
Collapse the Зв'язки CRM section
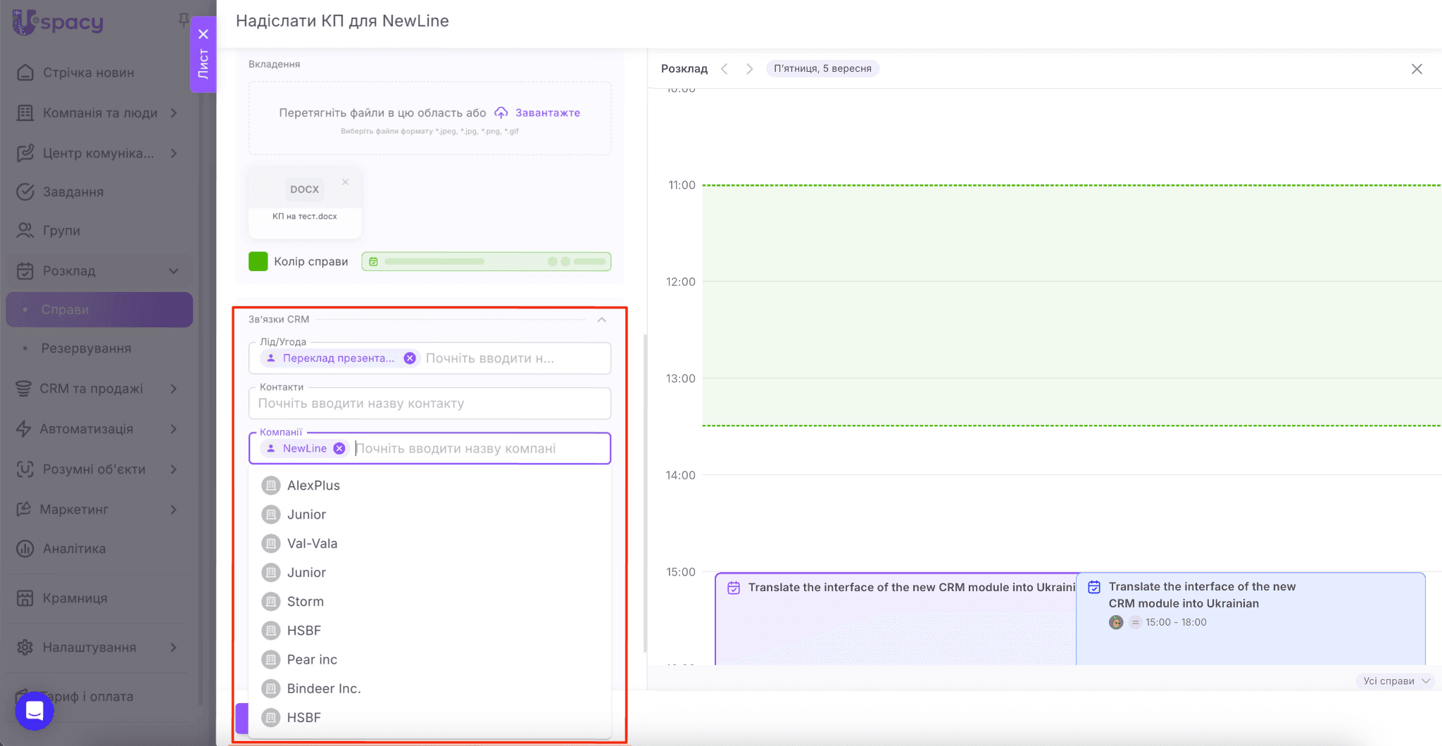(x=602, y=320)
